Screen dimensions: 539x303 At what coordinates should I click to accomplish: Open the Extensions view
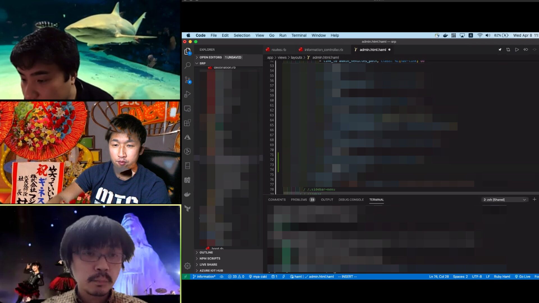click(188, 123)
